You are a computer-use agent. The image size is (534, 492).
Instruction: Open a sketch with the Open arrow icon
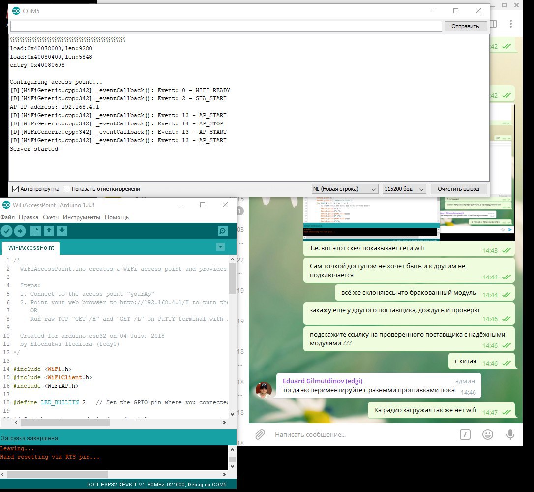(49, 231)
